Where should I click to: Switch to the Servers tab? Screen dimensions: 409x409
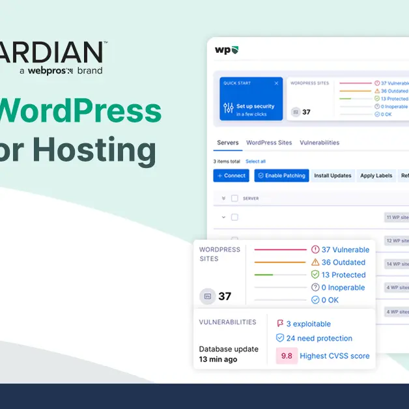click(228, 143)
